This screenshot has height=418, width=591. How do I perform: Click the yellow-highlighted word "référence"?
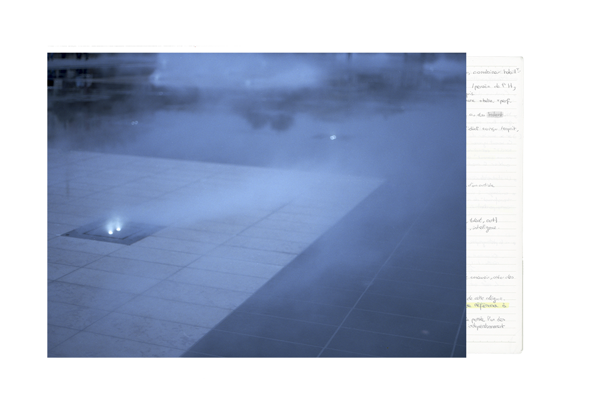[x=486, y=306]
